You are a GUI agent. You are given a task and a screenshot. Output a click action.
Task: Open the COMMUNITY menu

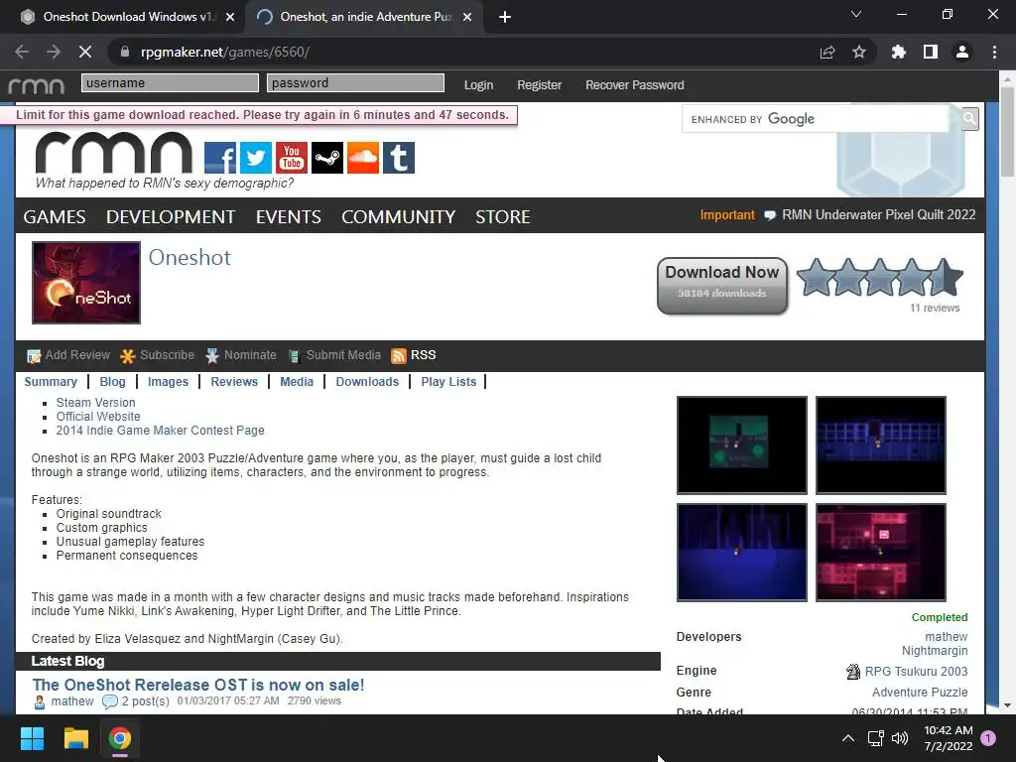click(x=399, y=216)
